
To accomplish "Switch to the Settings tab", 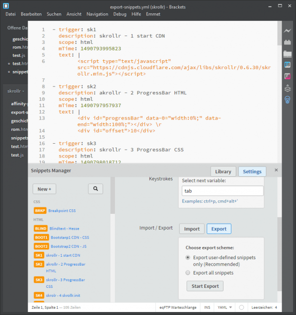I will 252,171.
